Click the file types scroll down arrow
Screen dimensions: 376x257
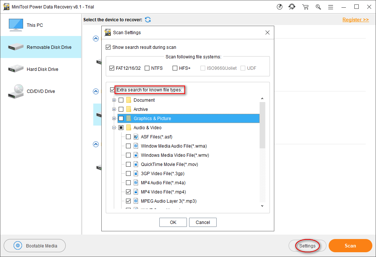(262, 206)
